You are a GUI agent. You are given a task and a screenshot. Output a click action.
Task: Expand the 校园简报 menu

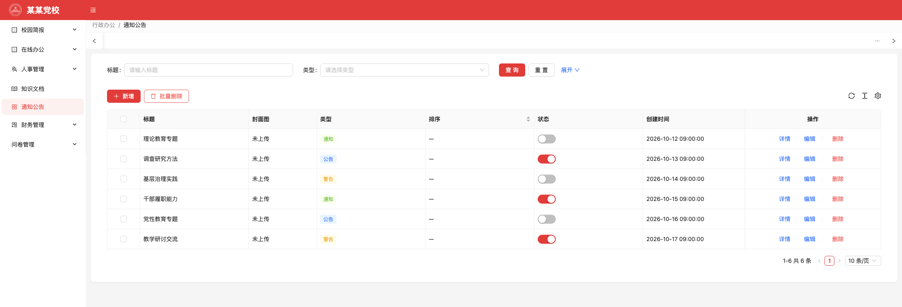[43, 30]
